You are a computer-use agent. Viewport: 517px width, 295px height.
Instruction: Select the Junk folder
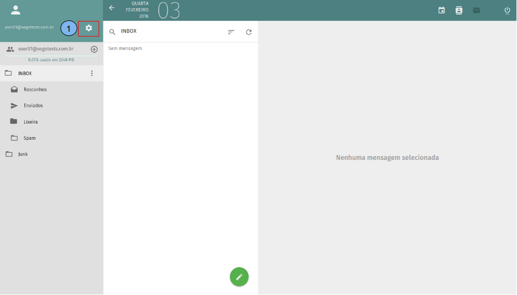[23, 154]
